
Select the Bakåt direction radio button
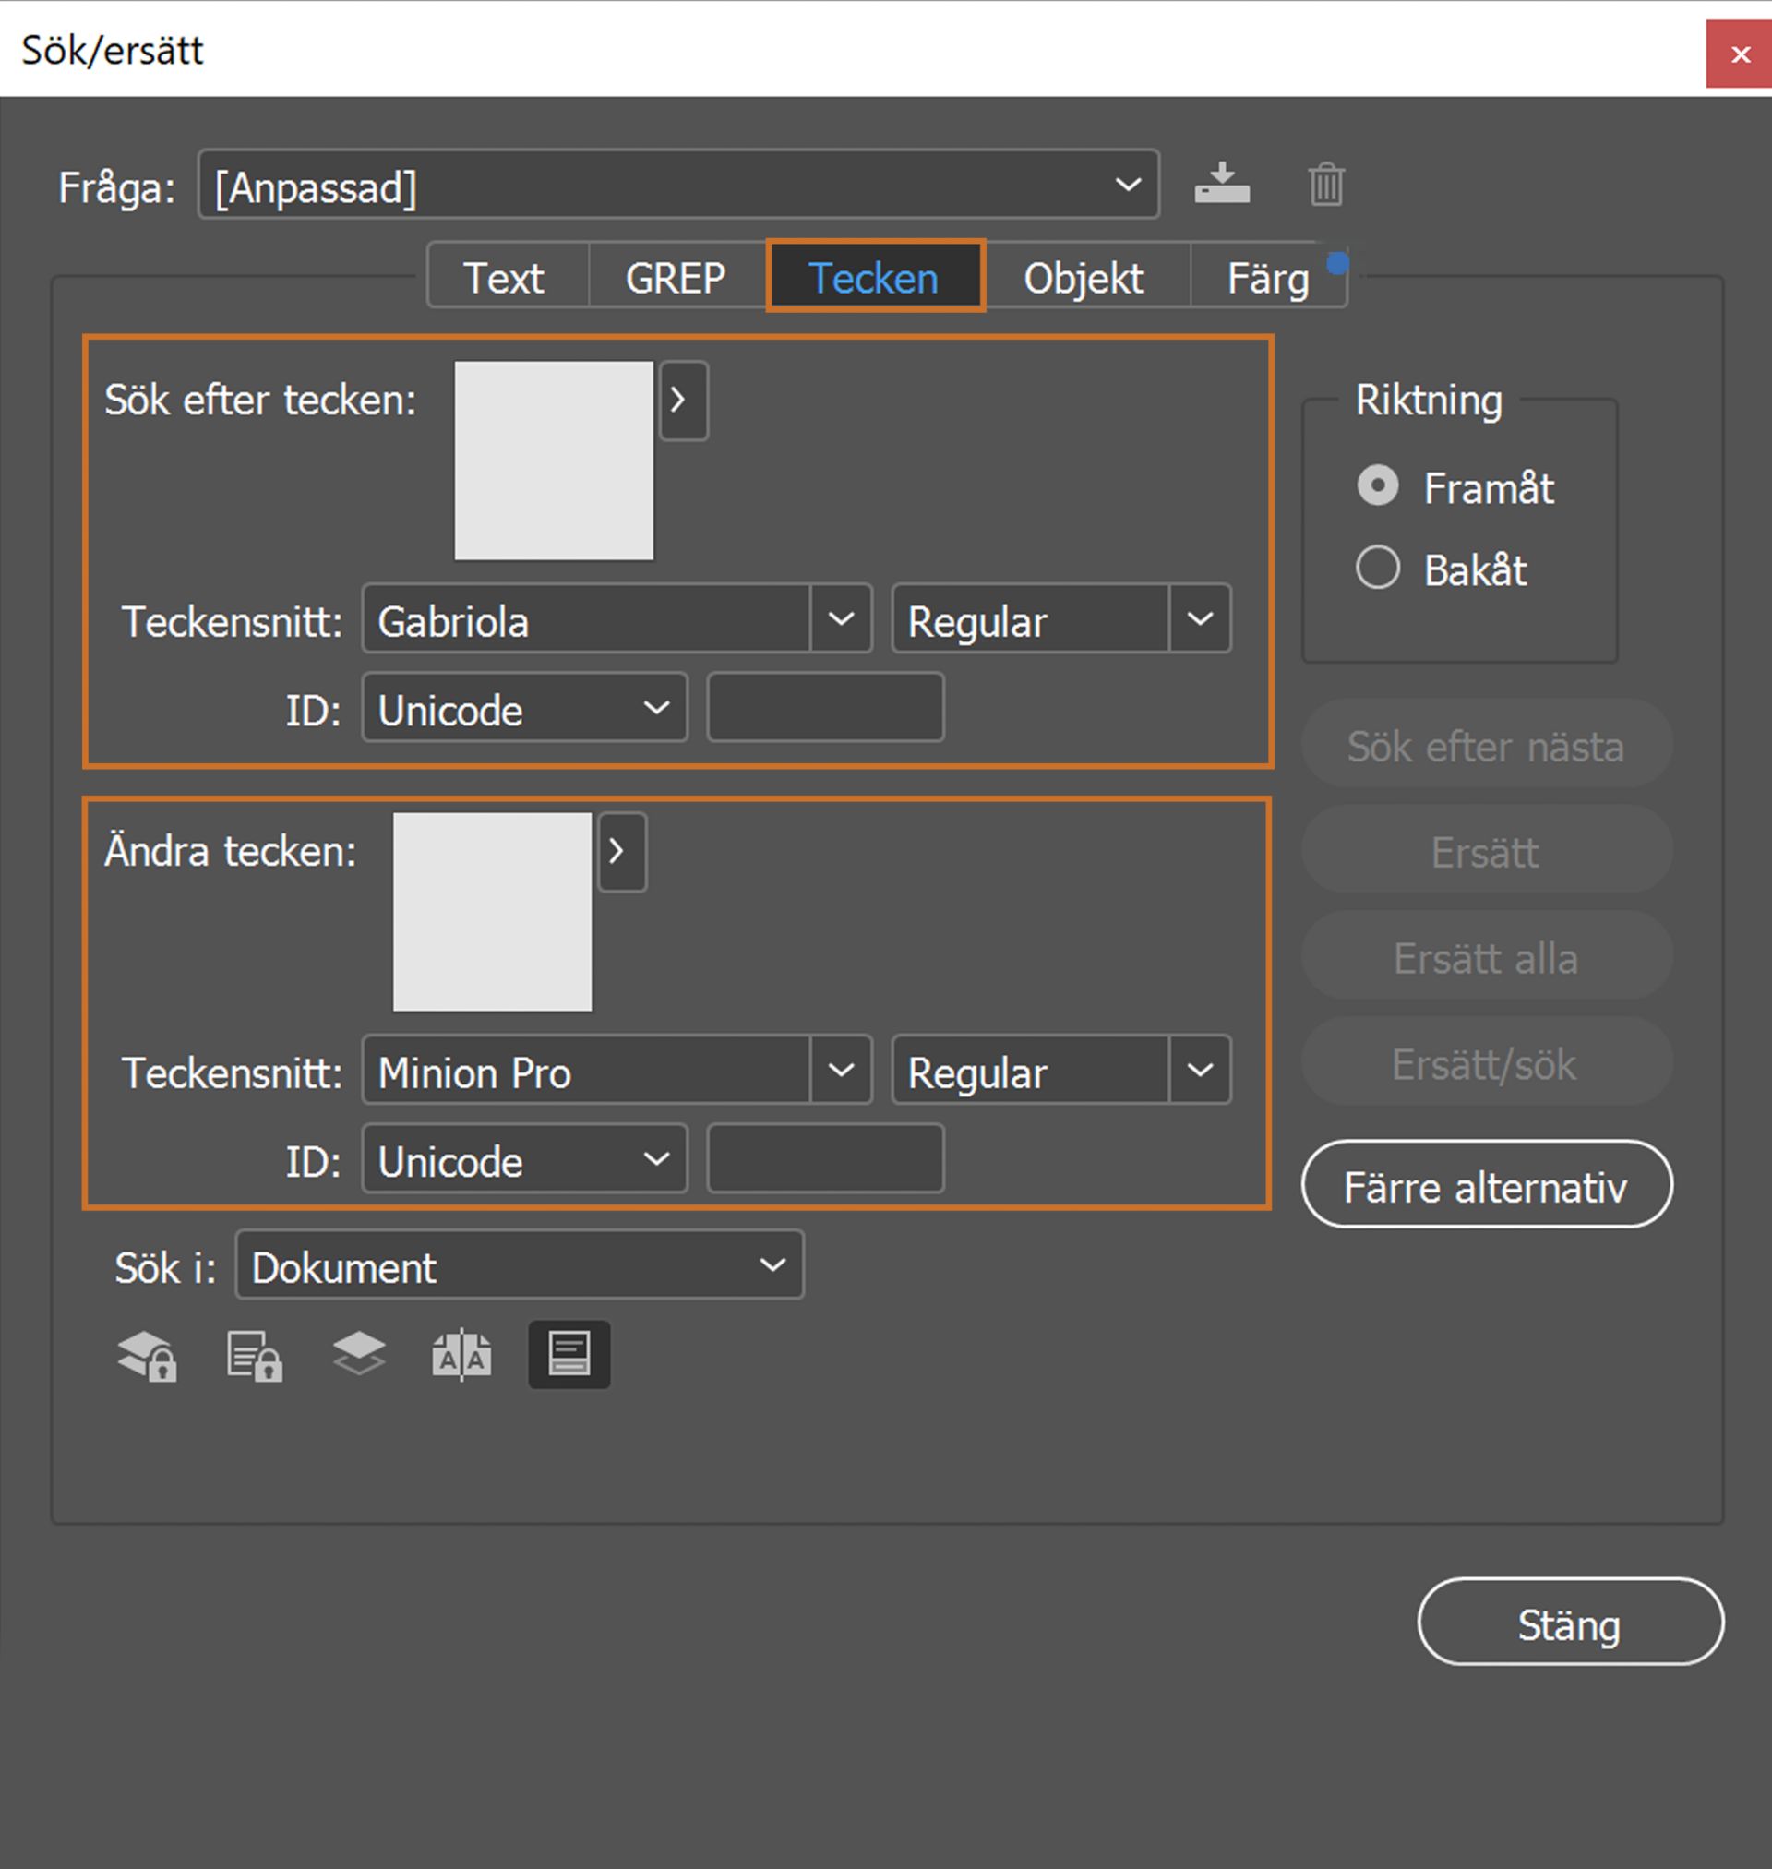[x=1377, y=569]
